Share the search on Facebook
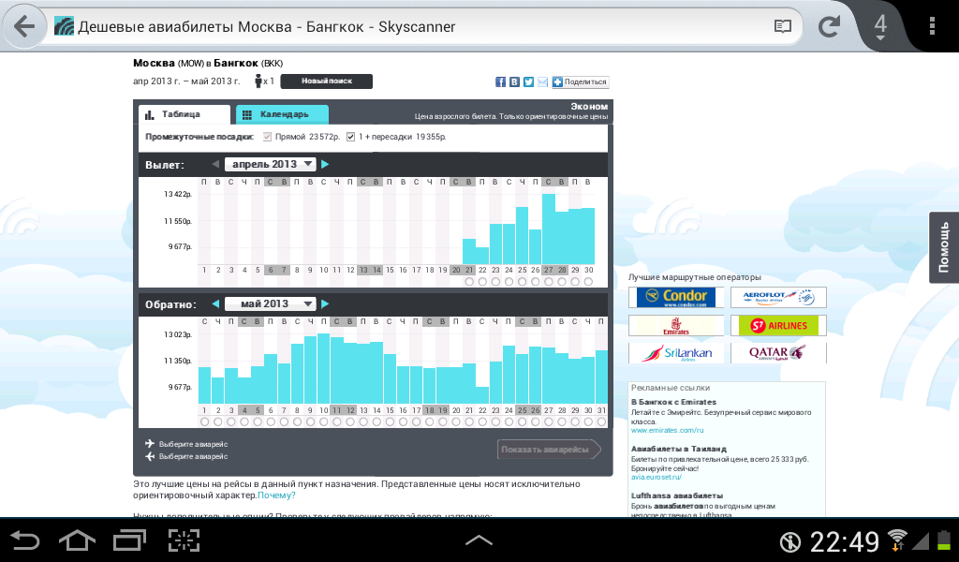The width and height of the screenshot is (959, 562). [x=500, y=81]
